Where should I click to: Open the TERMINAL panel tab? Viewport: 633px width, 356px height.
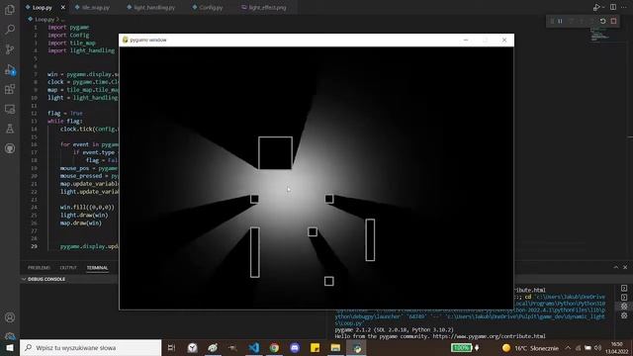pyautogui.click(x=97, y=268)
